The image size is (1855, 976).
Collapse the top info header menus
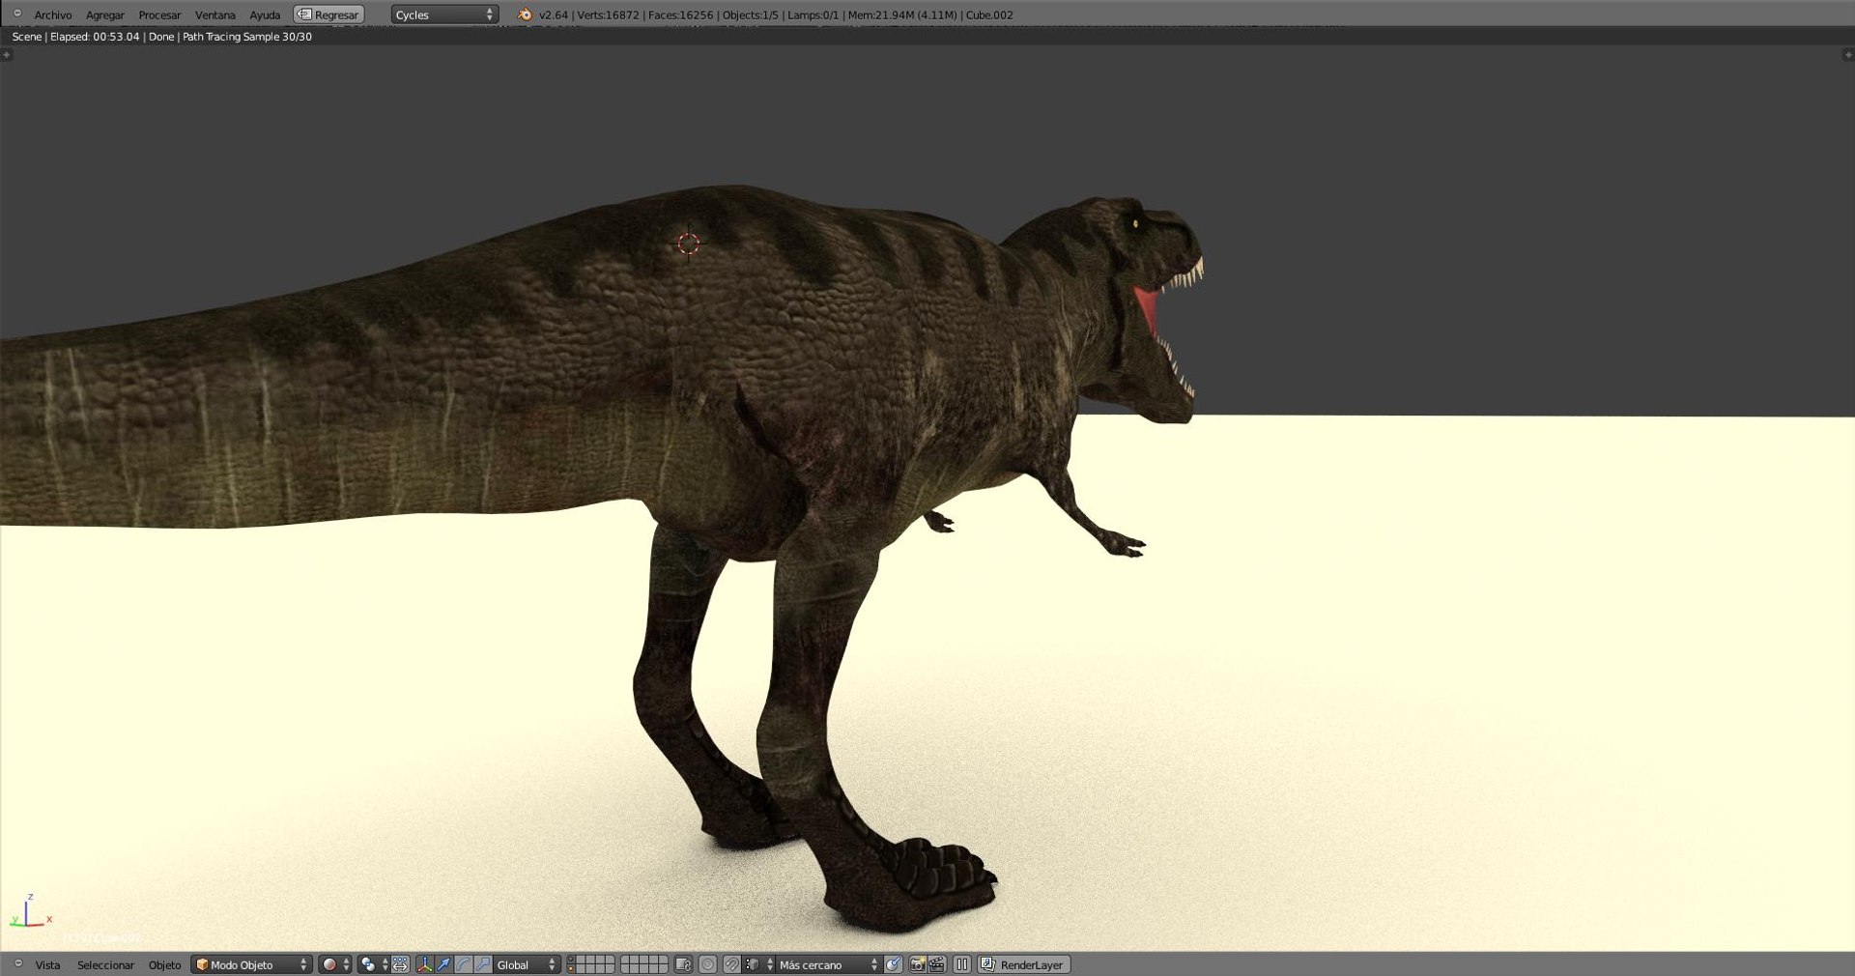(17, 14)
